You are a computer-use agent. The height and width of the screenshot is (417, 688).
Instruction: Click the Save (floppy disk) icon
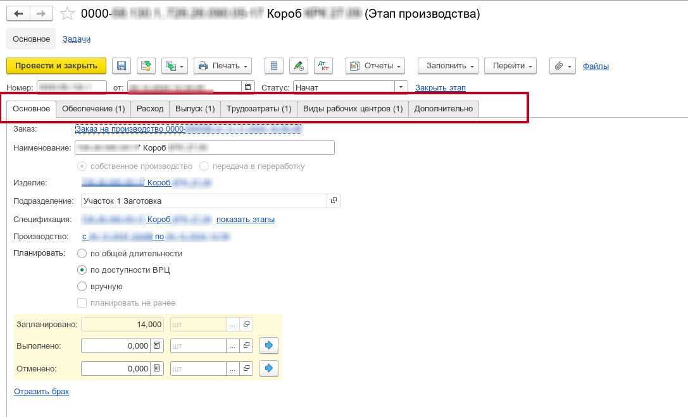(x=122, y=66)
